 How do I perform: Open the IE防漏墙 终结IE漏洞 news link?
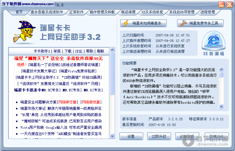[59, 77]
